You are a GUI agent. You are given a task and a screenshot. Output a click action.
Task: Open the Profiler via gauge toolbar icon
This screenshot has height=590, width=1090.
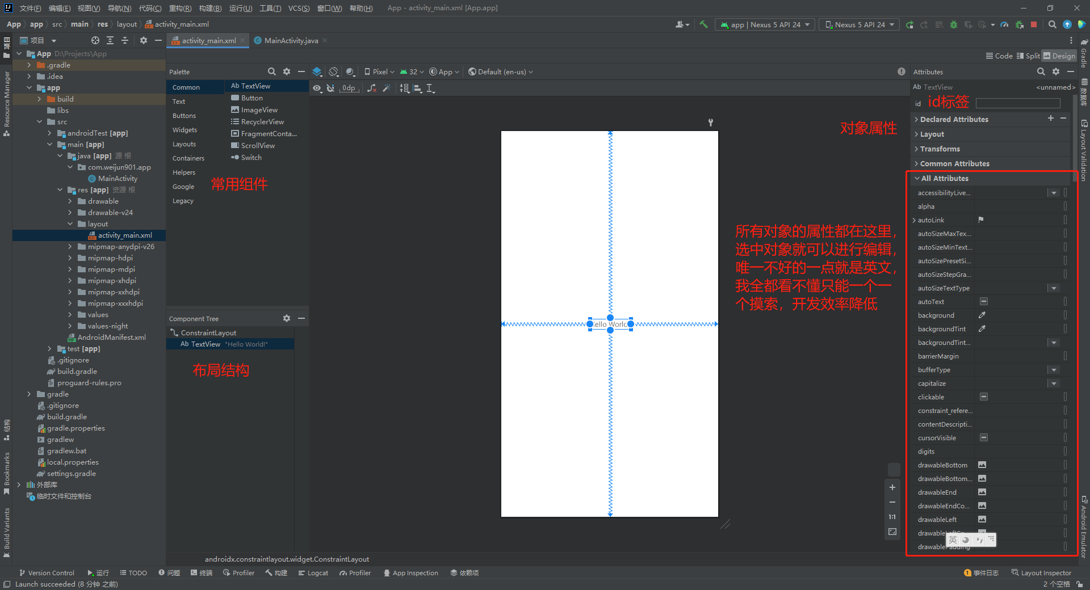point(1004,25)
